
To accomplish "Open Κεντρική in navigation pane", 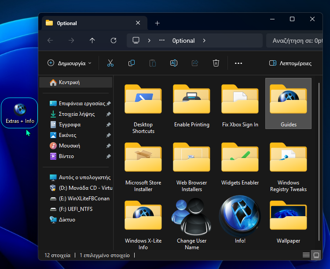I will [x=76, y=82].
